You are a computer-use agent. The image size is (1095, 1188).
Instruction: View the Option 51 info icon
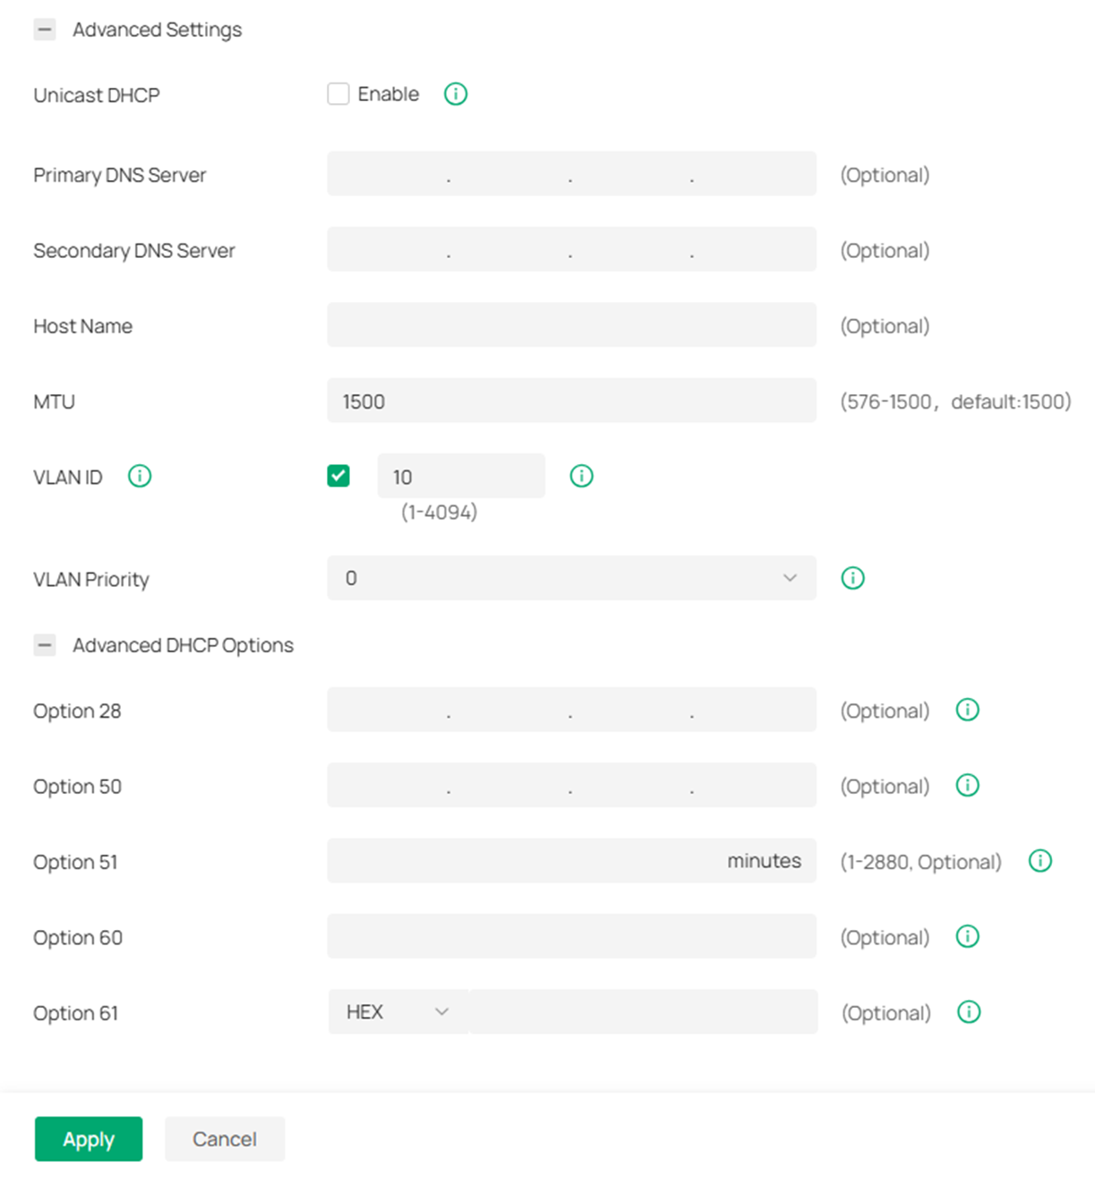click(1040, 860)
